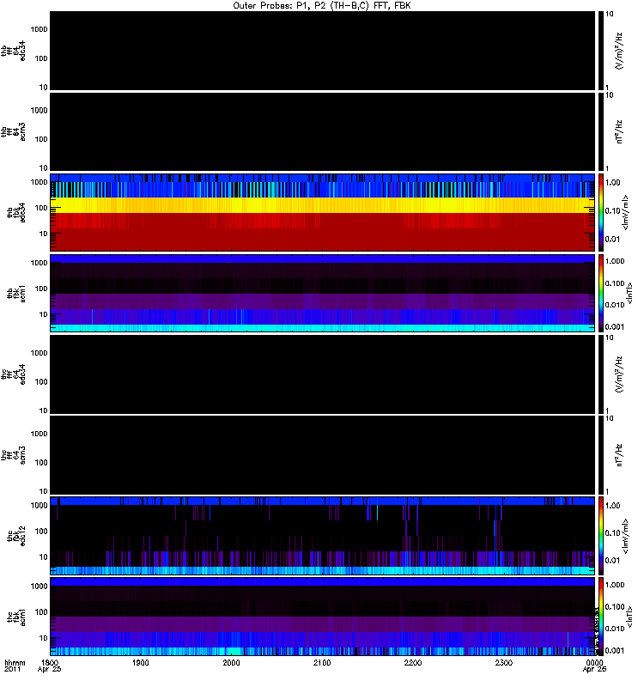Select the thb fbk scm1 spectrogram panel

(322, 293)
